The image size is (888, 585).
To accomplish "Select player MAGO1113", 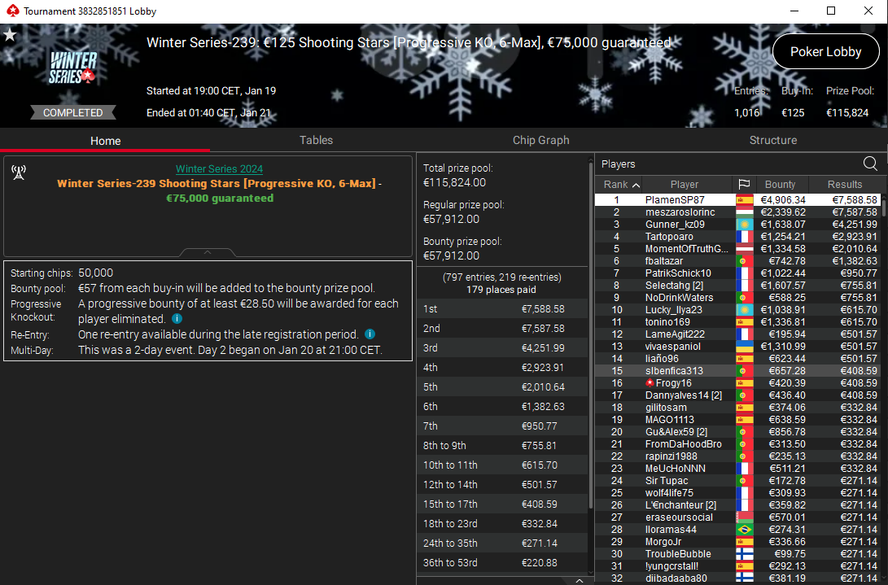I will (738, 420).
